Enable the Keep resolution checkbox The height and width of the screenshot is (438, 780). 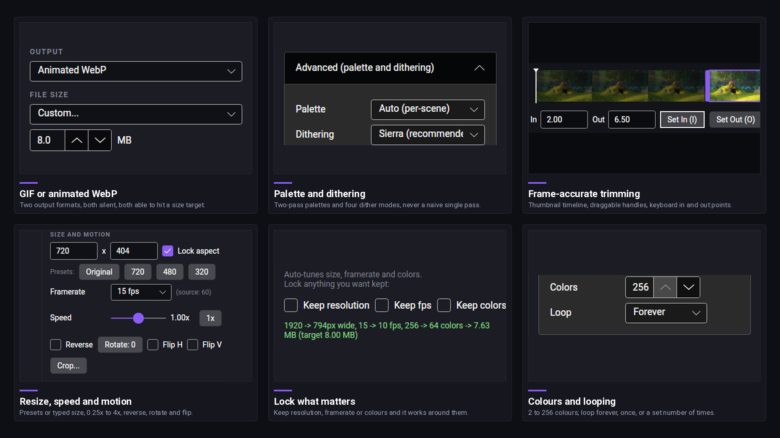[x=291, y=305]
